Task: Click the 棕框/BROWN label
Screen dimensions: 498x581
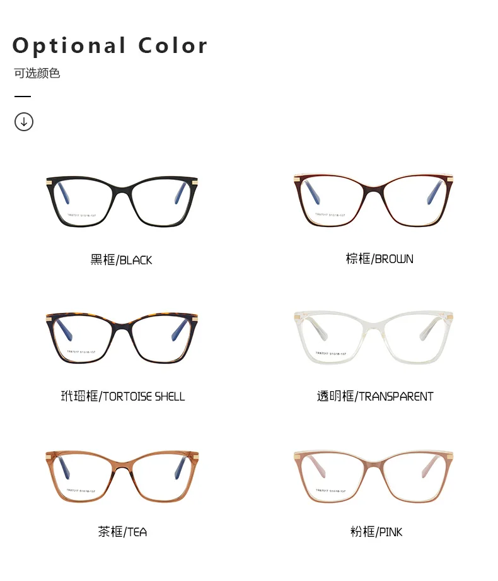Action: click(x=379, y=259)
